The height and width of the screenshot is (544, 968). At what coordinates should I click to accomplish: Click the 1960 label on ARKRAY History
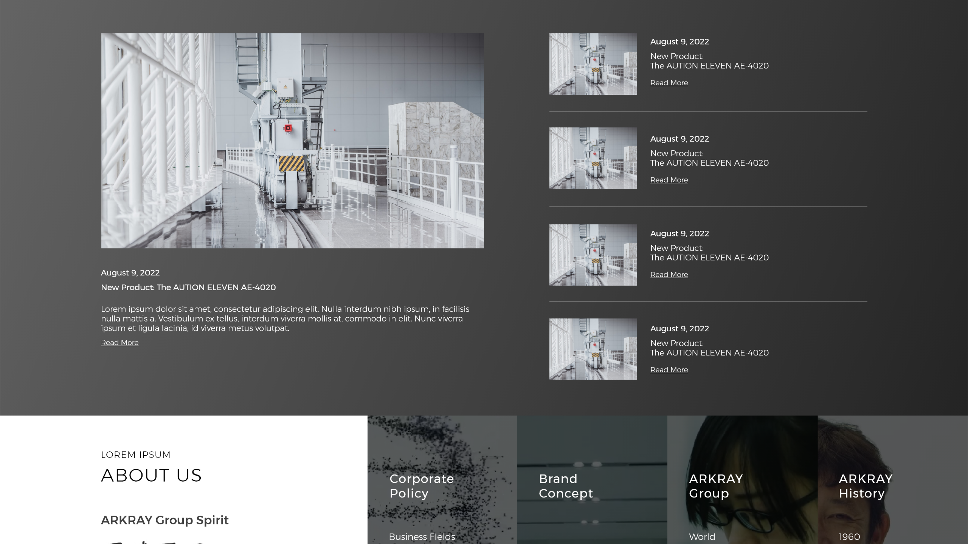click(x=849, y=537)
